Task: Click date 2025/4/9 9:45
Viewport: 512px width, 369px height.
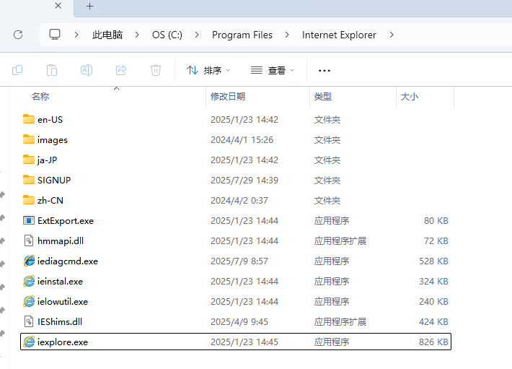Action: click(x=239, y=322)
